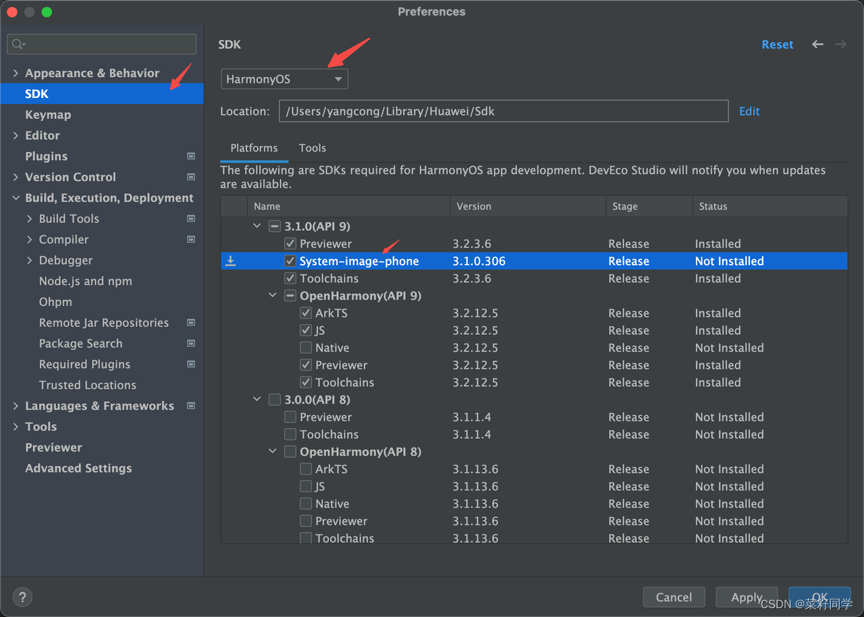Click the Cancel button

click(674, 597)
